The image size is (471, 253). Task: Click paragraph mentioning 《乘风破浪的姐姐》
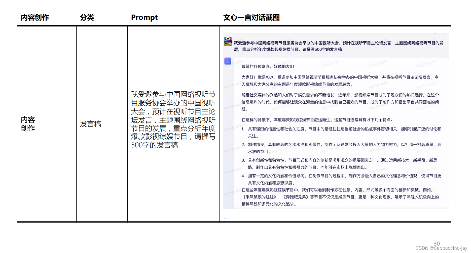pos(340,197)
